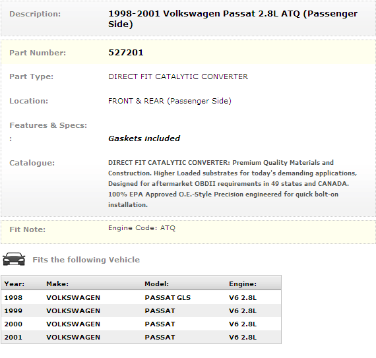Click the car icon beside Fits the following Vehicle
The height and width of the screenshot is (358, 376).
[14, 259]
